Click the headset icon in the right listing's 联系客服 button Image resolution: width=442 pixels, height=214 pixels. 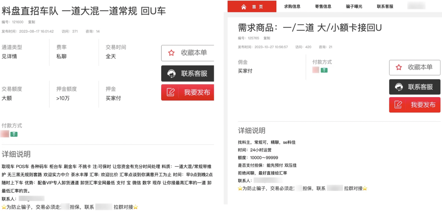[399, 87]
